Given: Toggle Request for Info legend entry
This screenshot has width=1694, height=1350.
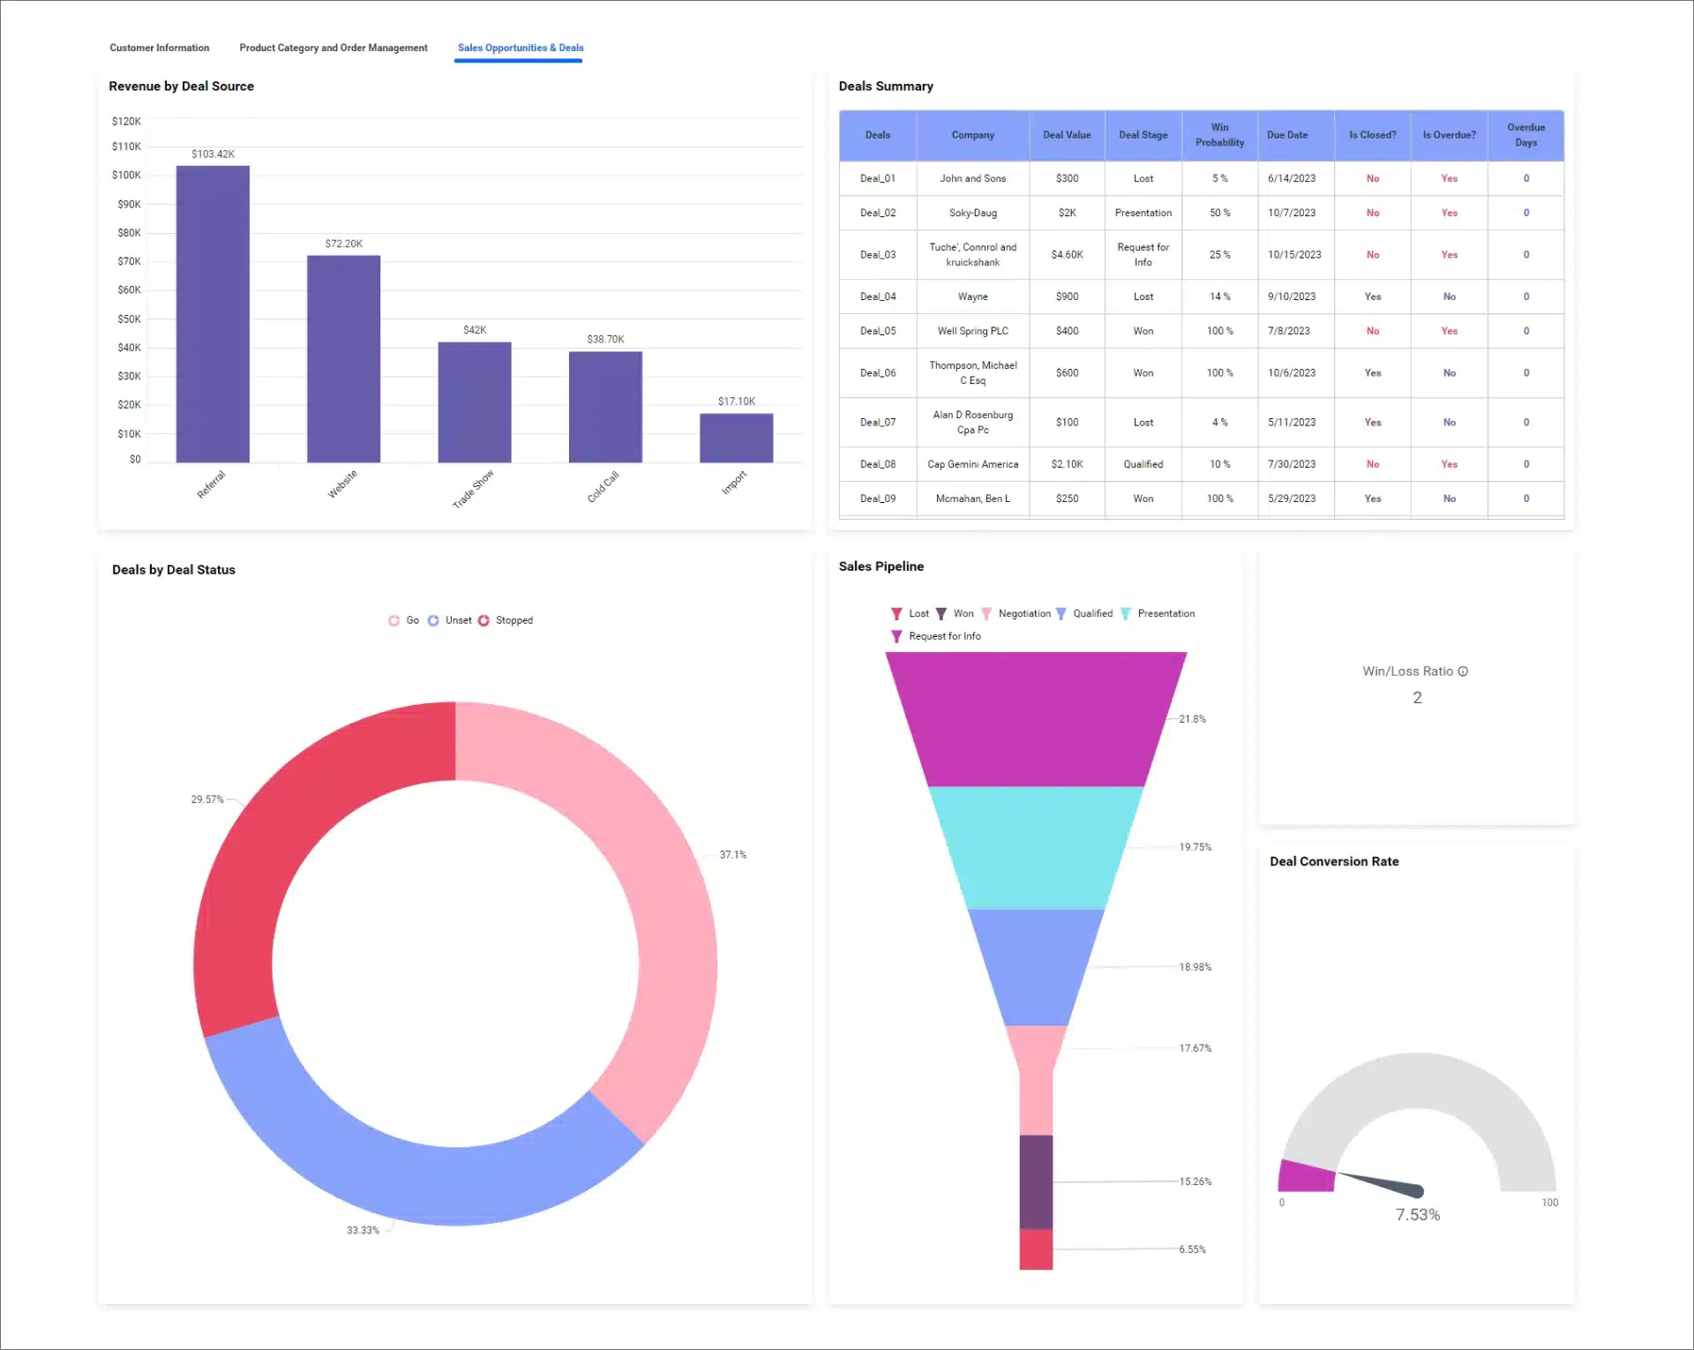Looking at the screenshot, I should tap(896, 636).
